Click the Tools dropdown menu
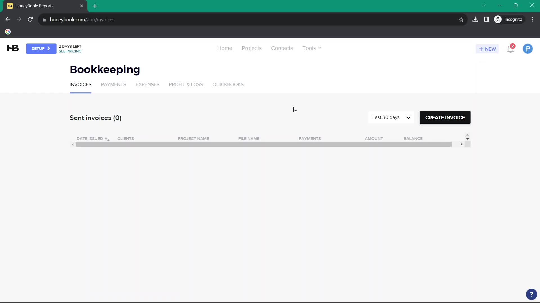540x303 pixels. pos(312,49)
